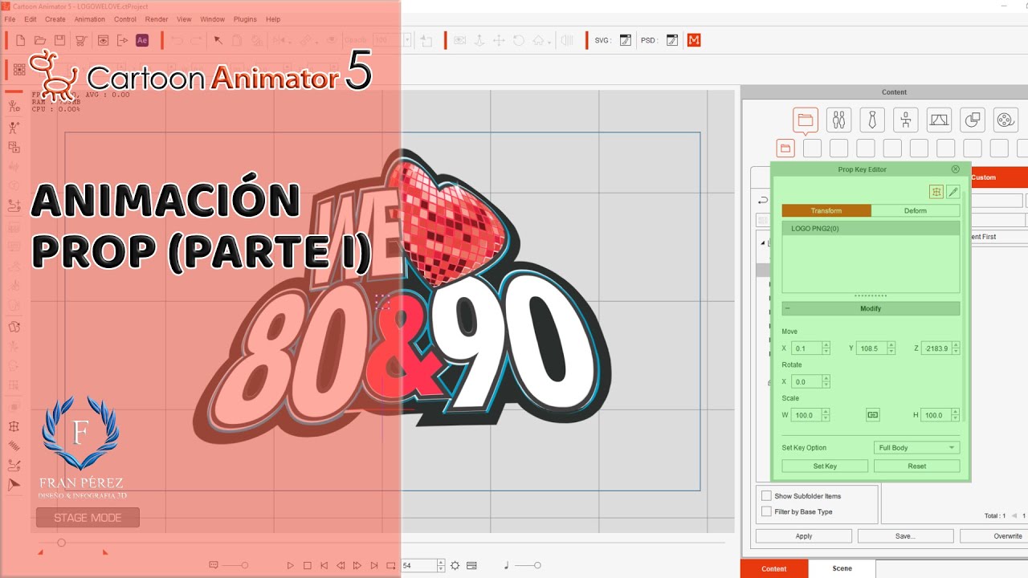The width and height of the screenshot is (1028, 578).
Task: Enable Filter by Base Type checkbox
Action: (766, 511)
